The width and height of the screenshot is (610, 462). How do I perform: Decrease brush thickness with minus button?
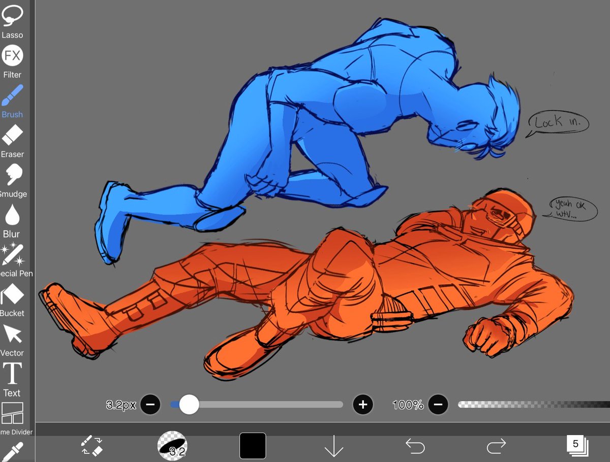[150, 405]
